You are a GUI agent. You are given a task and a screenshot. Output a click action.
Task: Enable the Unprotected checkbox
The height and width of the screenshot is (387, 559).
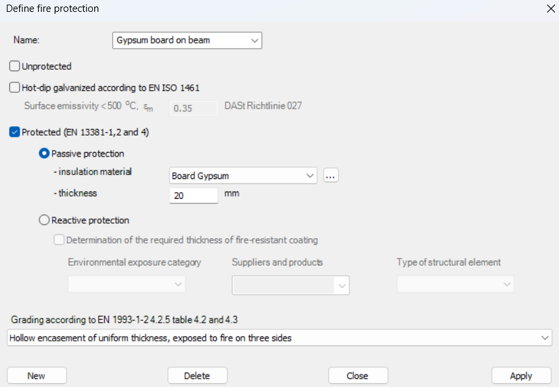pos(15,66)
